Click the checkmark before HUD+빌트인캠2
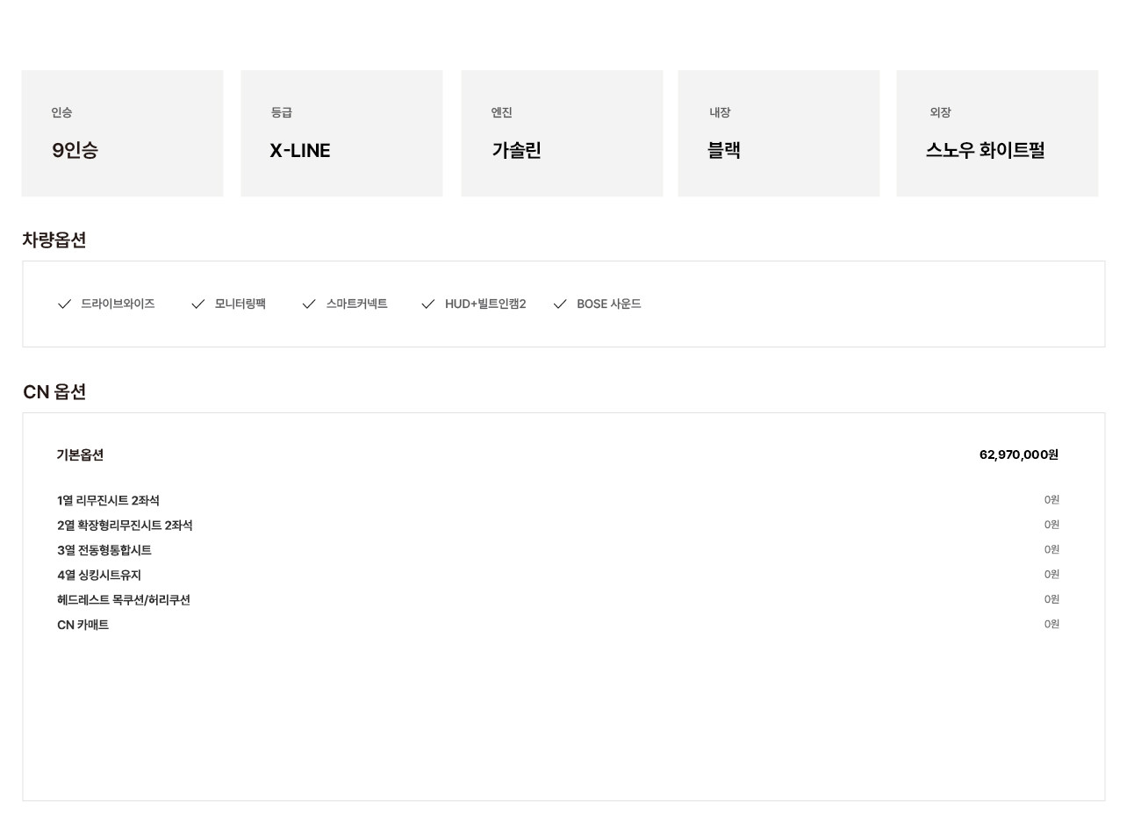 point(428,304)
